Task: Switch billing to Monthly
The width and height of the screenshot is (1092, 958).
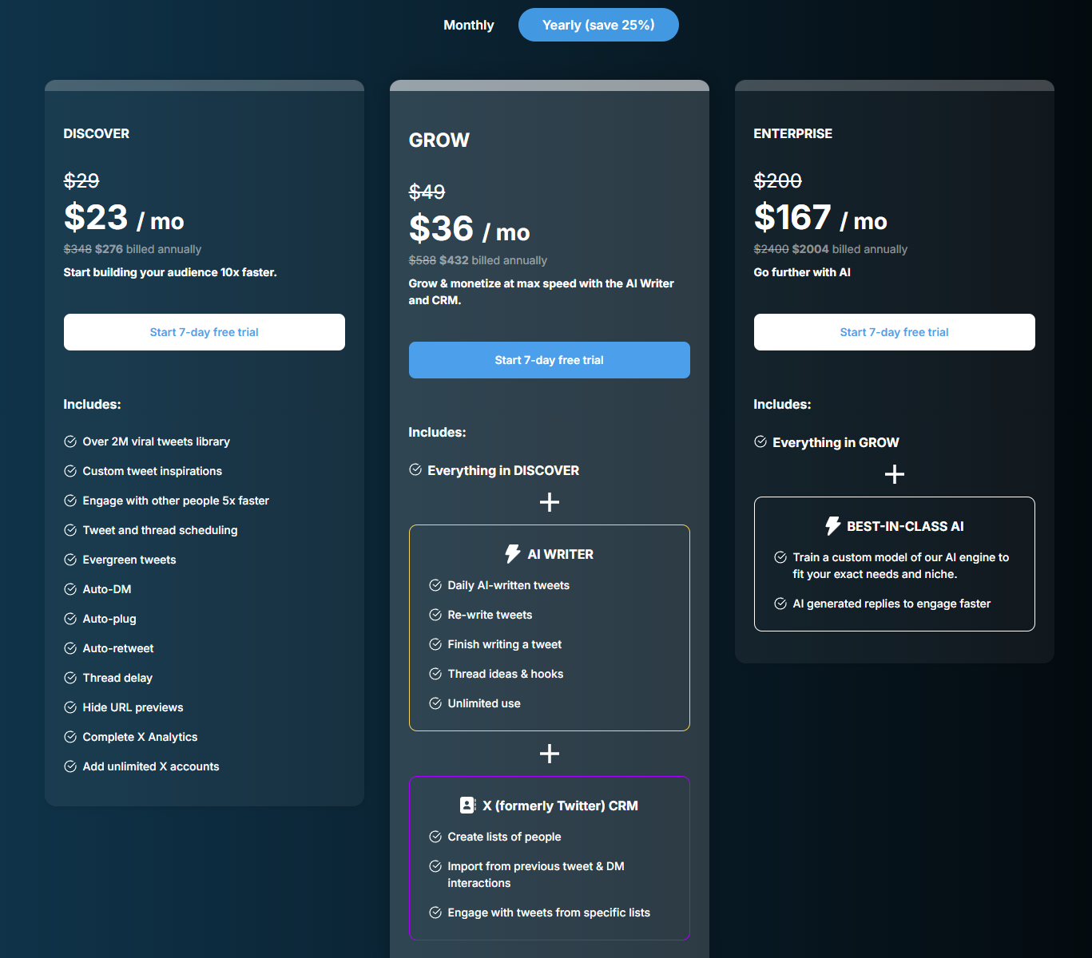Action: click(468, 25)
